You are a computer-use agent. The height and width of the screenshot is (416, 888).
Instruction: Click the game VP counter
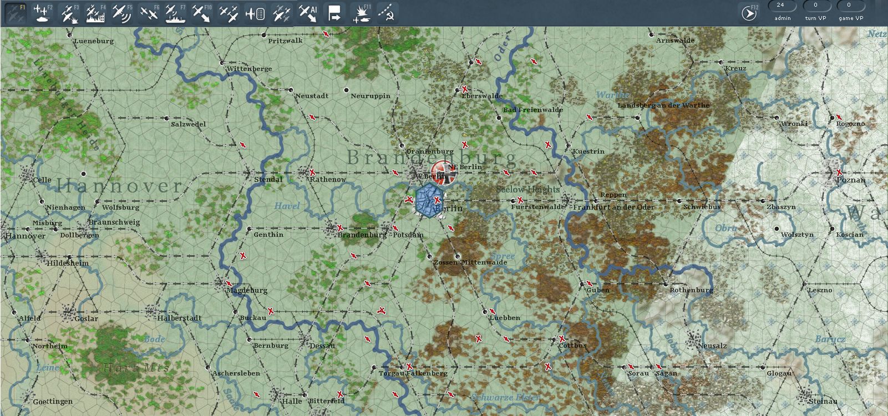[x=850, y=6]
